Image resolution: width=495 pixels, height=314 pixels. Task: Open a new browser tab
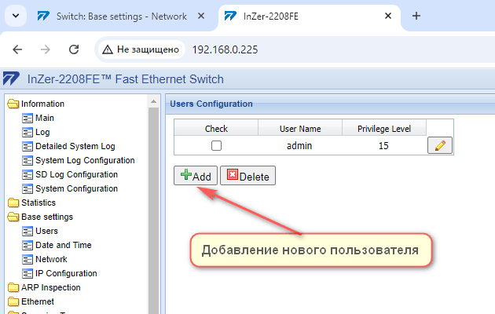tap(416, 16)
